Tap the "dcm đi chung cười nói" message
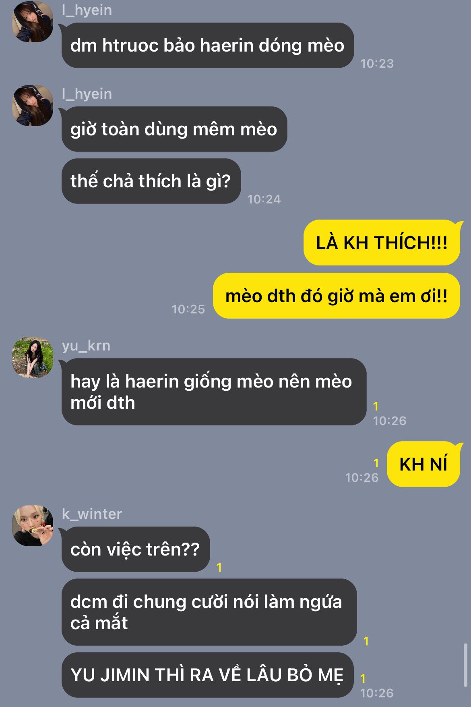 point(209,612)
